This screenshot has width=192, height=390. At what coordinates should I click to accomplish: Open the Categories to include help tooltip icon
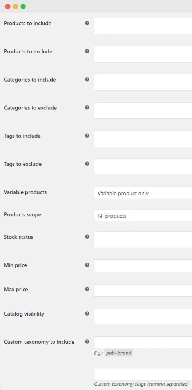click(87, 79)
